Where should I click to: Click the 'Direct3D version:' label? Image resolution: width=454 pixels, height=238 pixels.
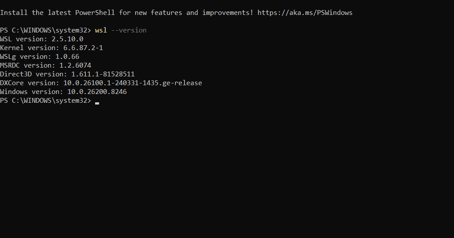(33, 74)
